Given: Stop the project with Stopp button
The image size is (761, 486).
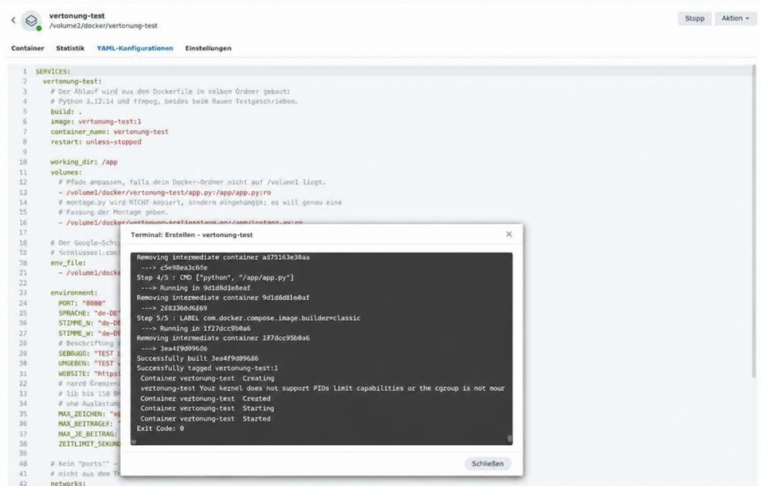Looking at the screenshot, I should click(x=695, y=19).
